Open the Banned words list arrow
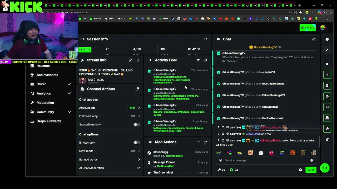Viewport: 337px width, 189px height. pos(139,160)
